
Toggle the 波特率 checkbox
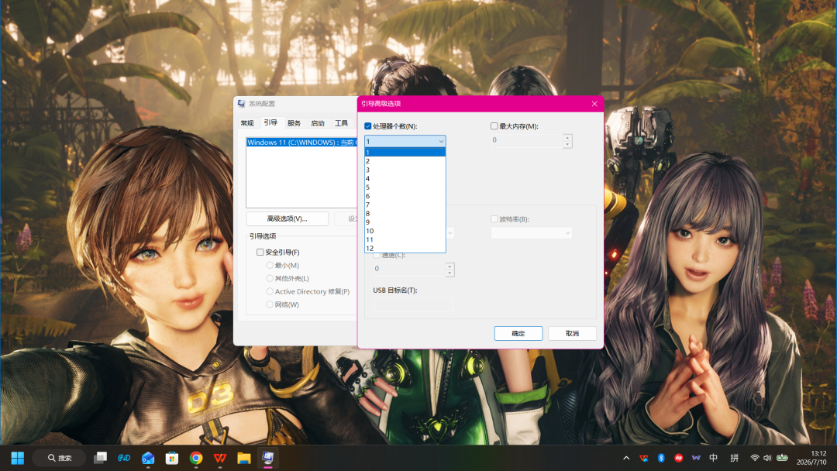pyautogui.click(x=494, y=219)
